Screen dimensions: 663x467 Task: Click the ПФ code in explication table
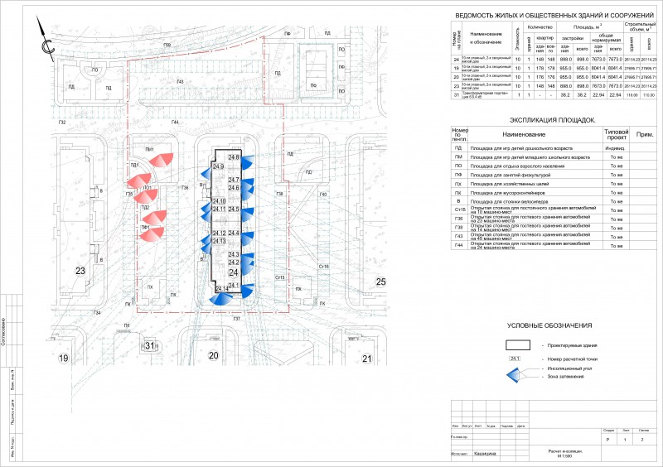(x=458, y=175)
